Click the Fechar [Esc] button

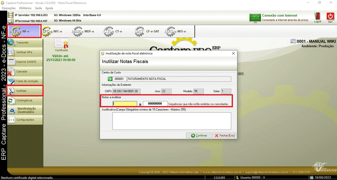point(225,135)
